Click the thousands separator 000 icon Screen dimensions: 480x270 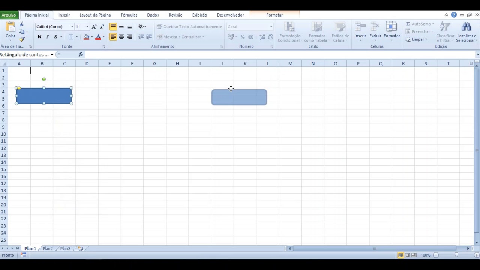coord(251,37)
